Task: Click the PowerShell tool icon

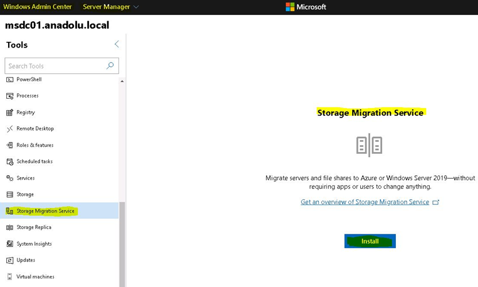Action: (10, 80)
